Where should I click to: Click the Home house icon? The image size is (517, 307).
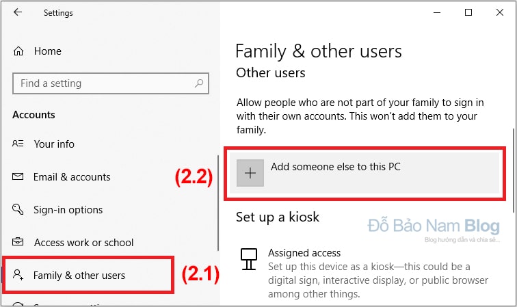[18, 51]
